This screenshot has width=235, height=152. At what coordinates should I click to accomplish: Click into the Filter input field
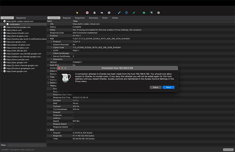26,145
